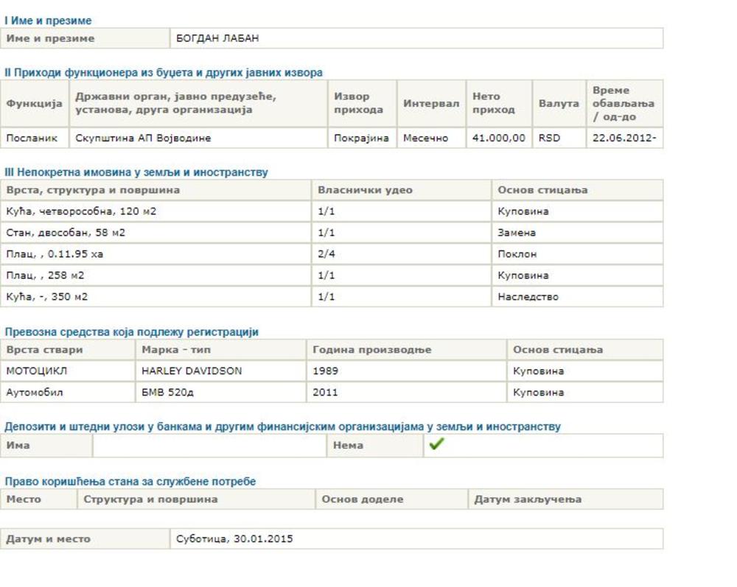The height and width of the screenshot is (587, 737).
Task: Select the date 22.06.2012- cell
Action: (x=624, y=138)
